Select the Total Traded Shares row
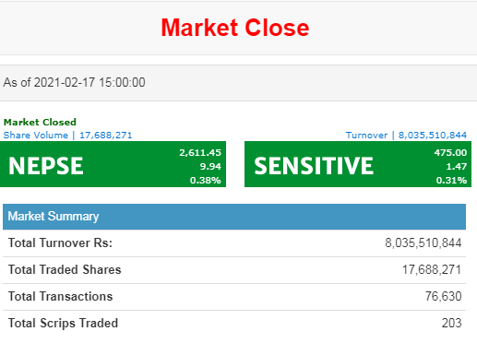The width and height of the screenshot is (477, 355). tap(234, 270)
